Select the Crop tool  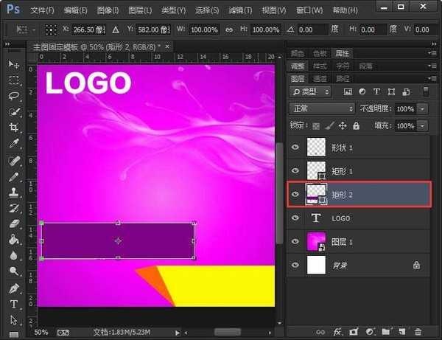point(13,128)
